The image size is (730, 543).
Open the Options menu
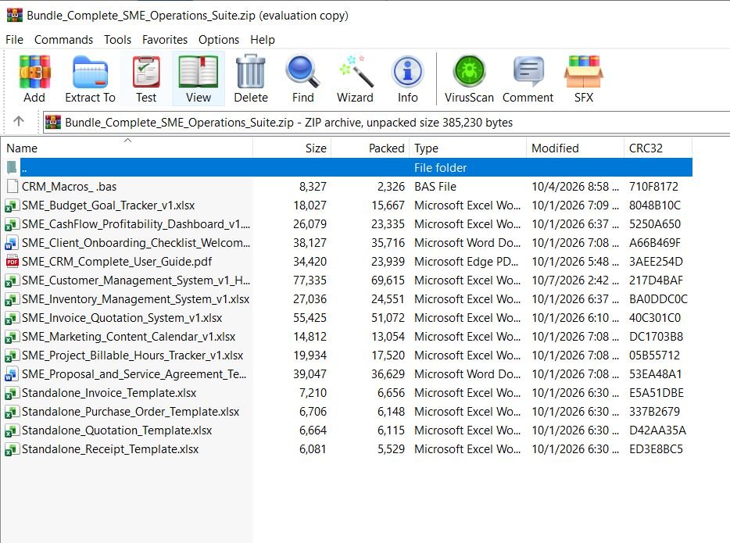pos(219,40)
